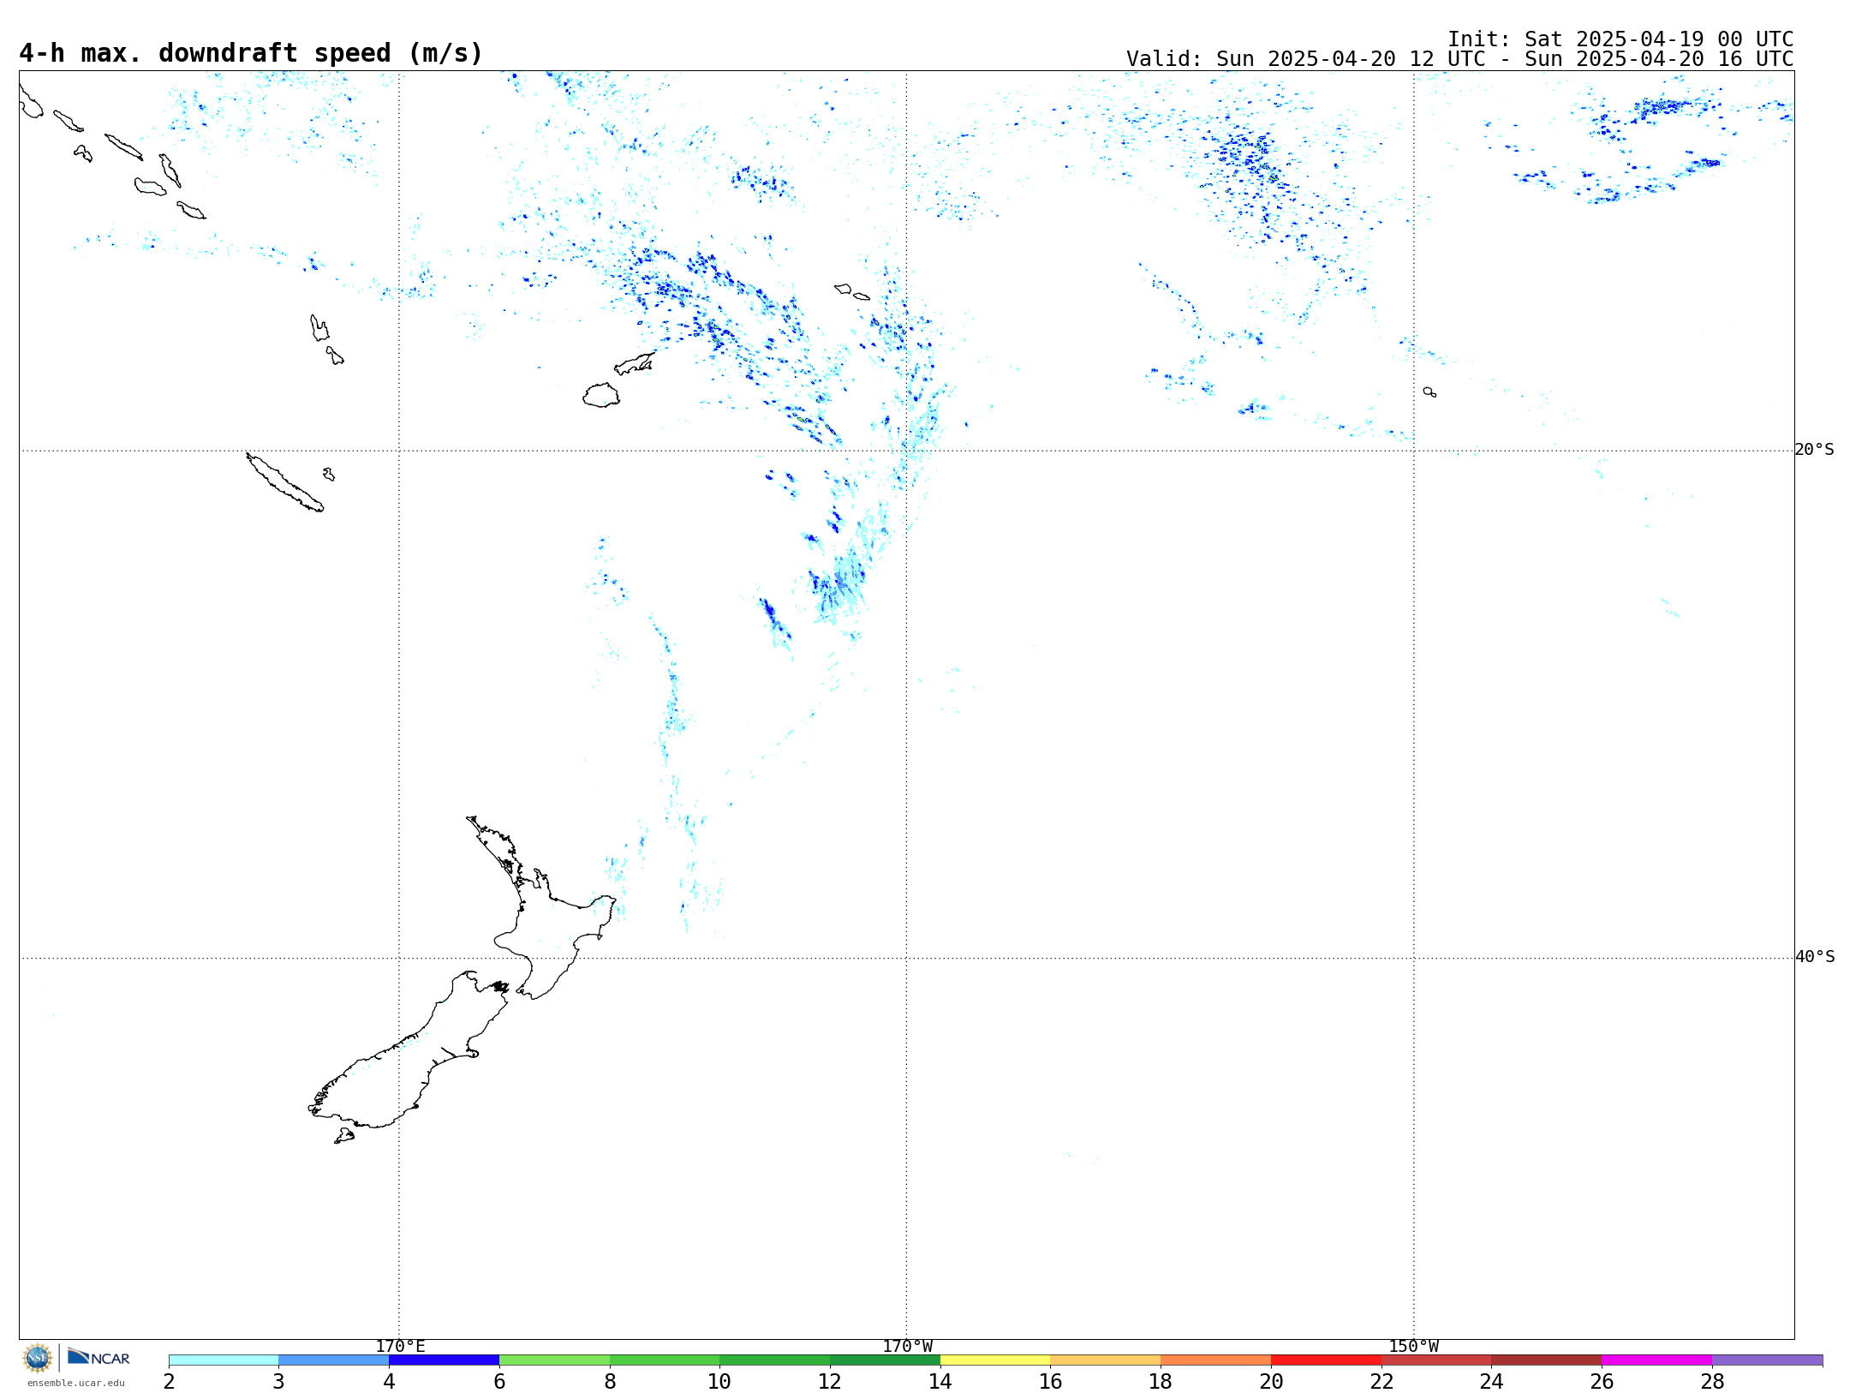
Task: Pick the green 8–10 colorbar segment
Action: [665, 1360]
